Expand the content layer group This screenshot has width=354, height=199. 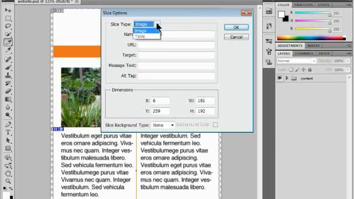pyautogui.click(x=287, y=78)
